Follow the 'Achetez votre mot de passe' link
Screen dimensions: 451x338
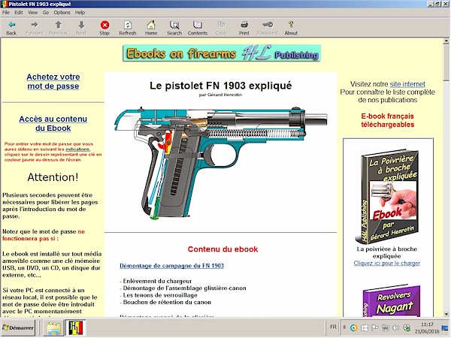click(x=53, y=81)
